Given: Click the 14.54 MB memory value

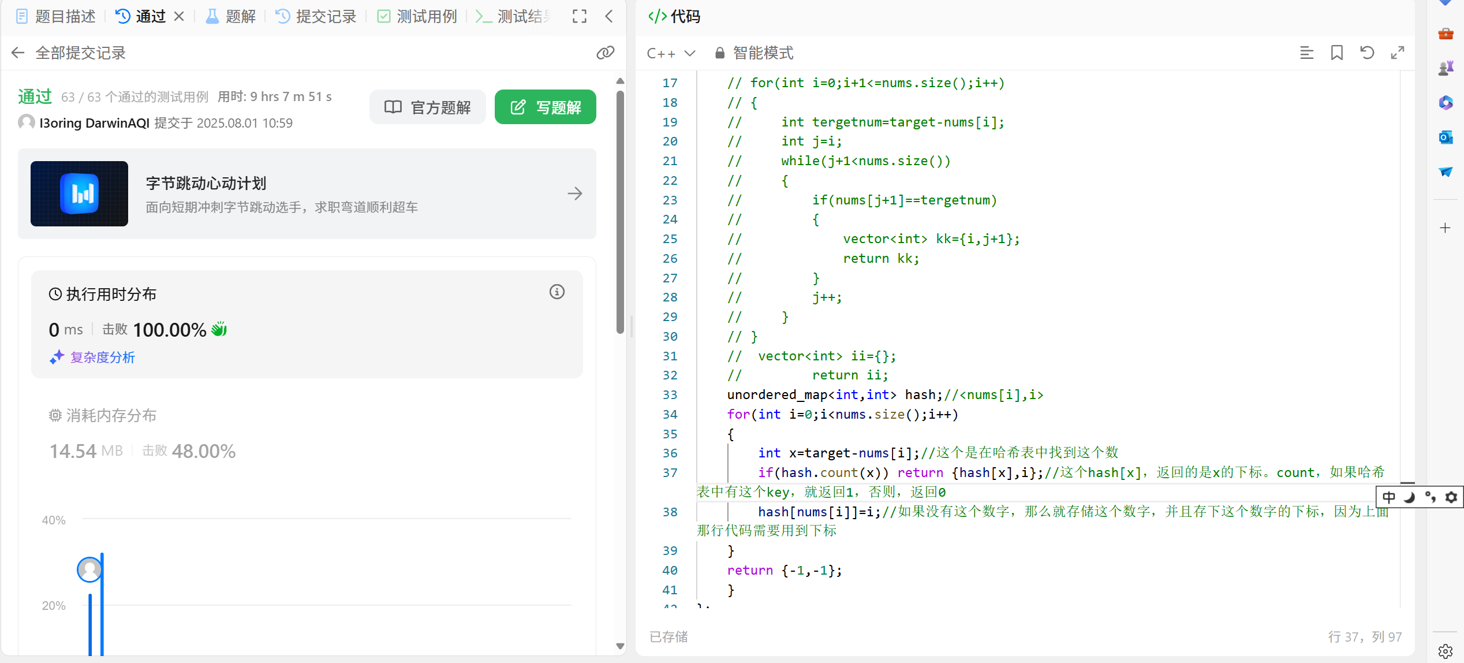Looking at the screenshot, I should 86,451.
